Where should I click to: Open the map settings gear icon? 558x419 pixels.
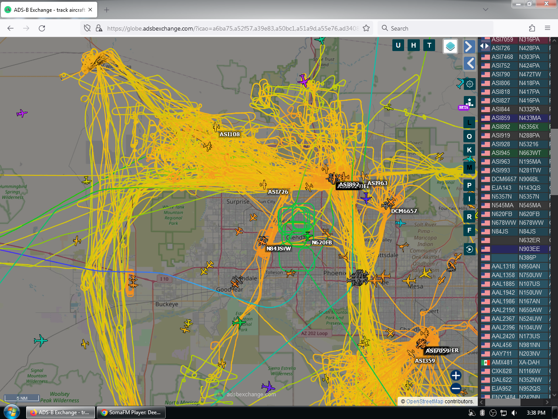[470, 84]
